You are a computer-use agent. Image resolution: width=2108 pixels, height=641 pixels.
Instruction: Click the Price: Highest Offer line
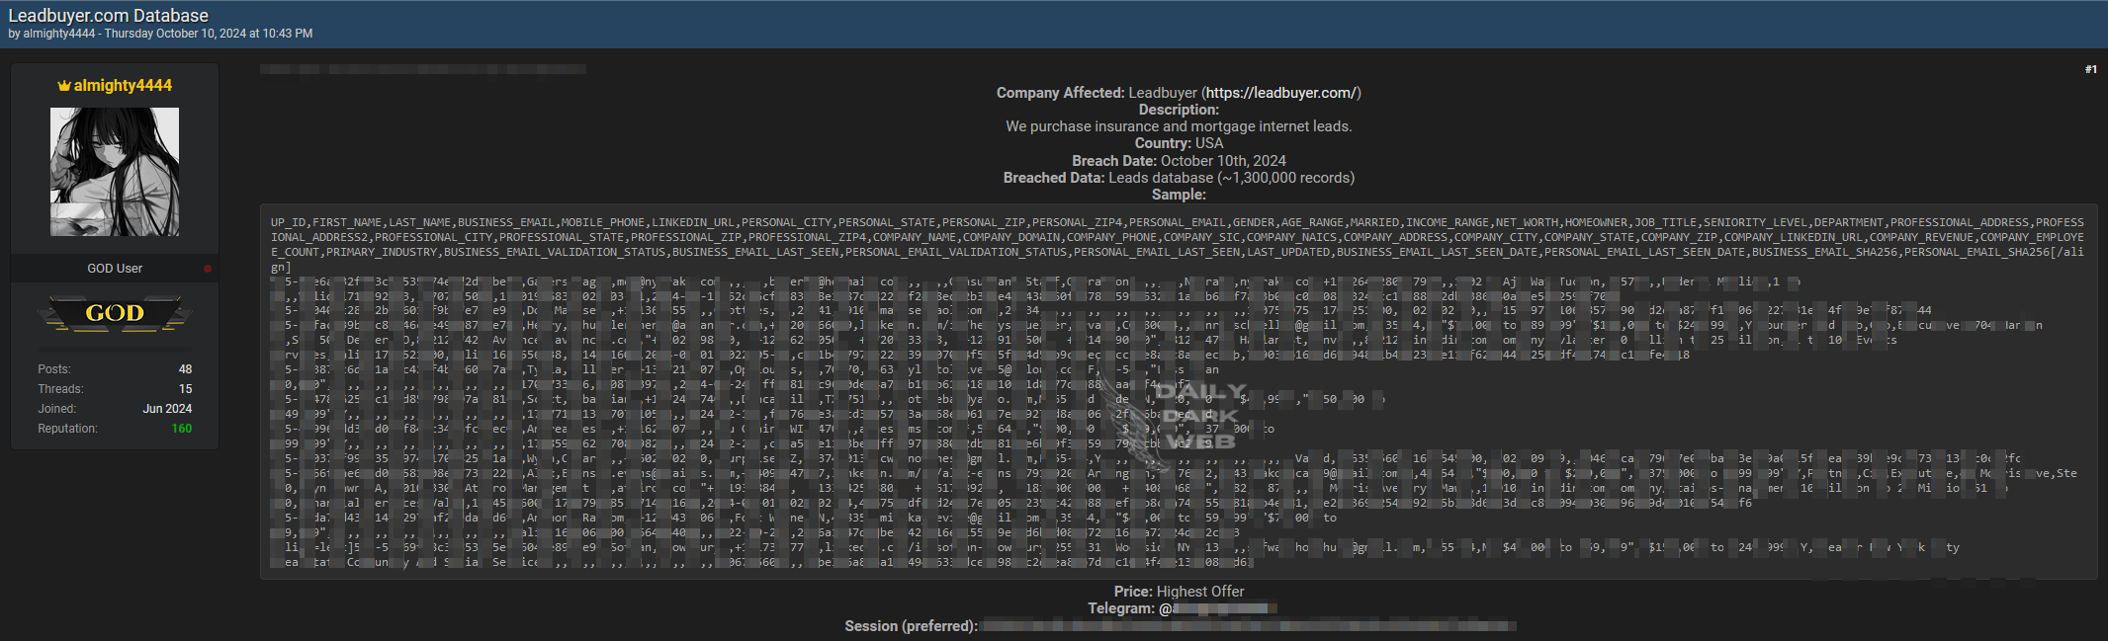pos(1179,592)
